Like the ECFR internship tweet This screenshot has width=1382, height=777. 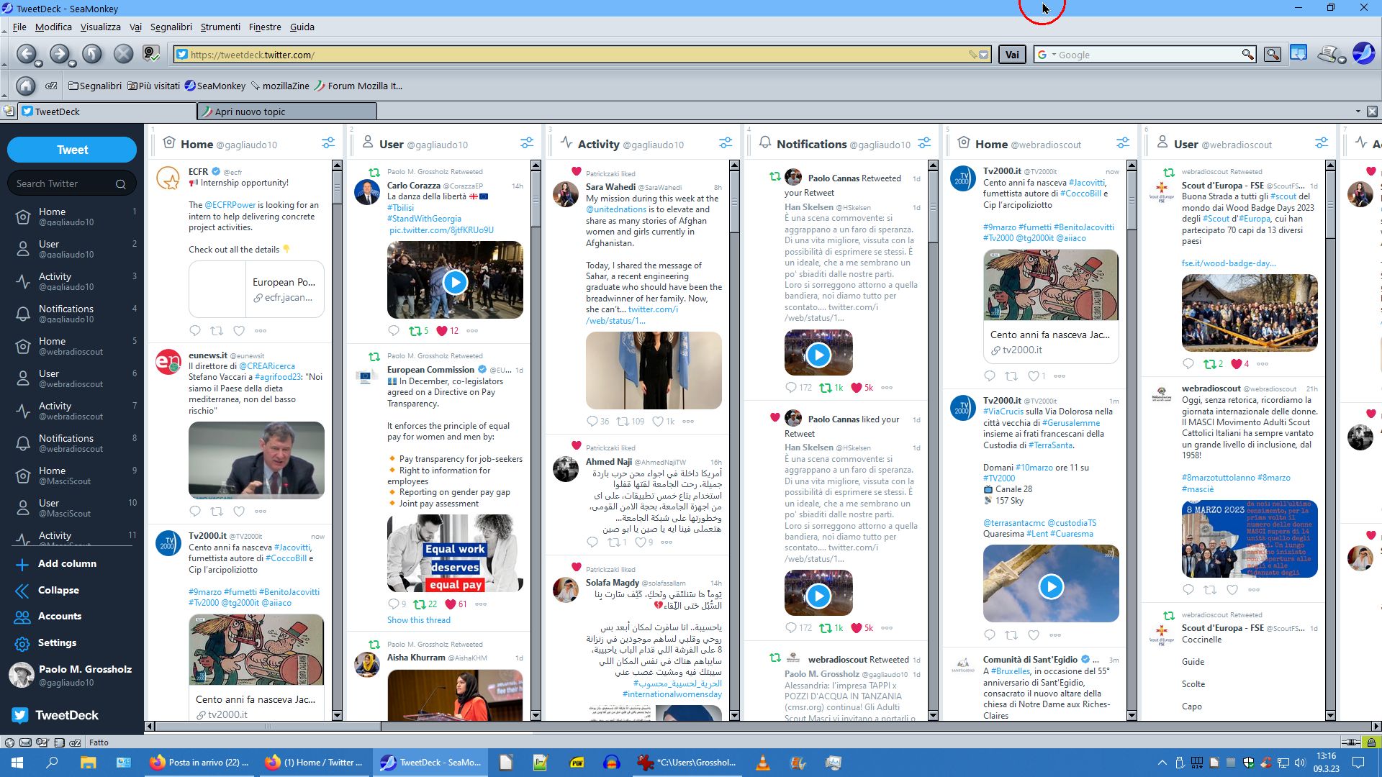[x=239, y=331]
